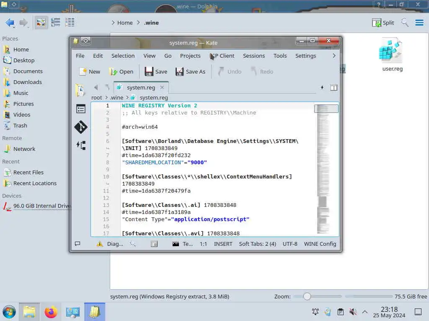Click Kate's split view icon
Screen dimensions: 429x321
point(333,87)
